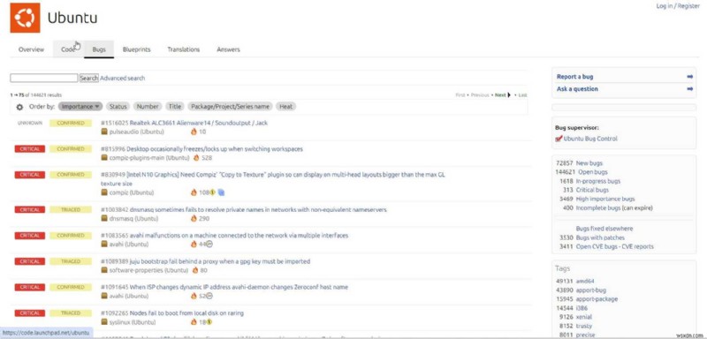Sort bugs by Number
Viewport: 707px width, 339px height.
(148, 107)
